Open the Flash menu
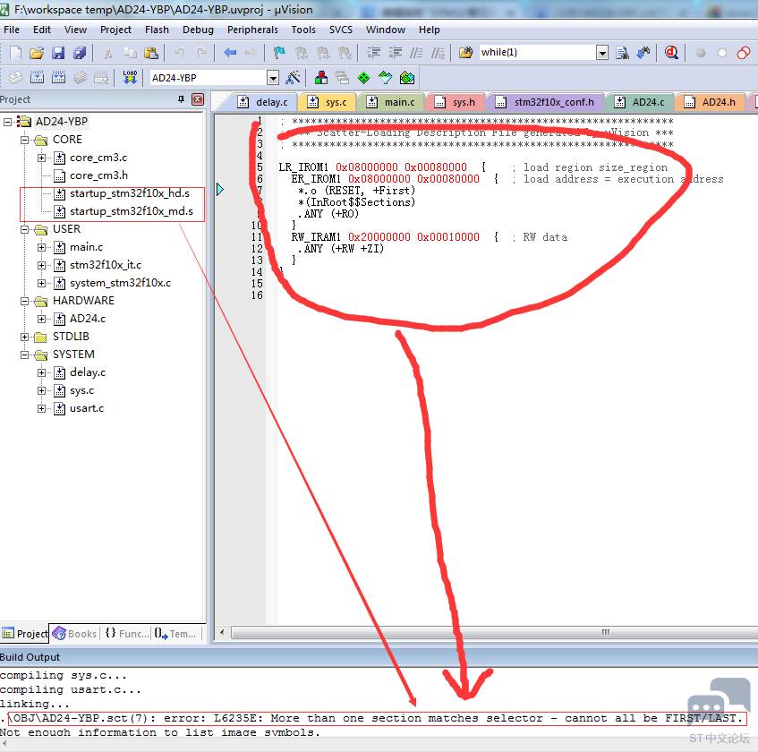Screen dimensions: 758x752 [x=157, y=30]
